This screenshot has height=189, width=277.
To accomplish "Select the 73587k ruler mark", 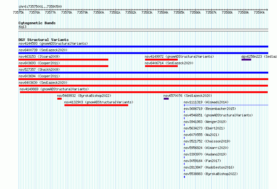I will click(x=211, y=12).
